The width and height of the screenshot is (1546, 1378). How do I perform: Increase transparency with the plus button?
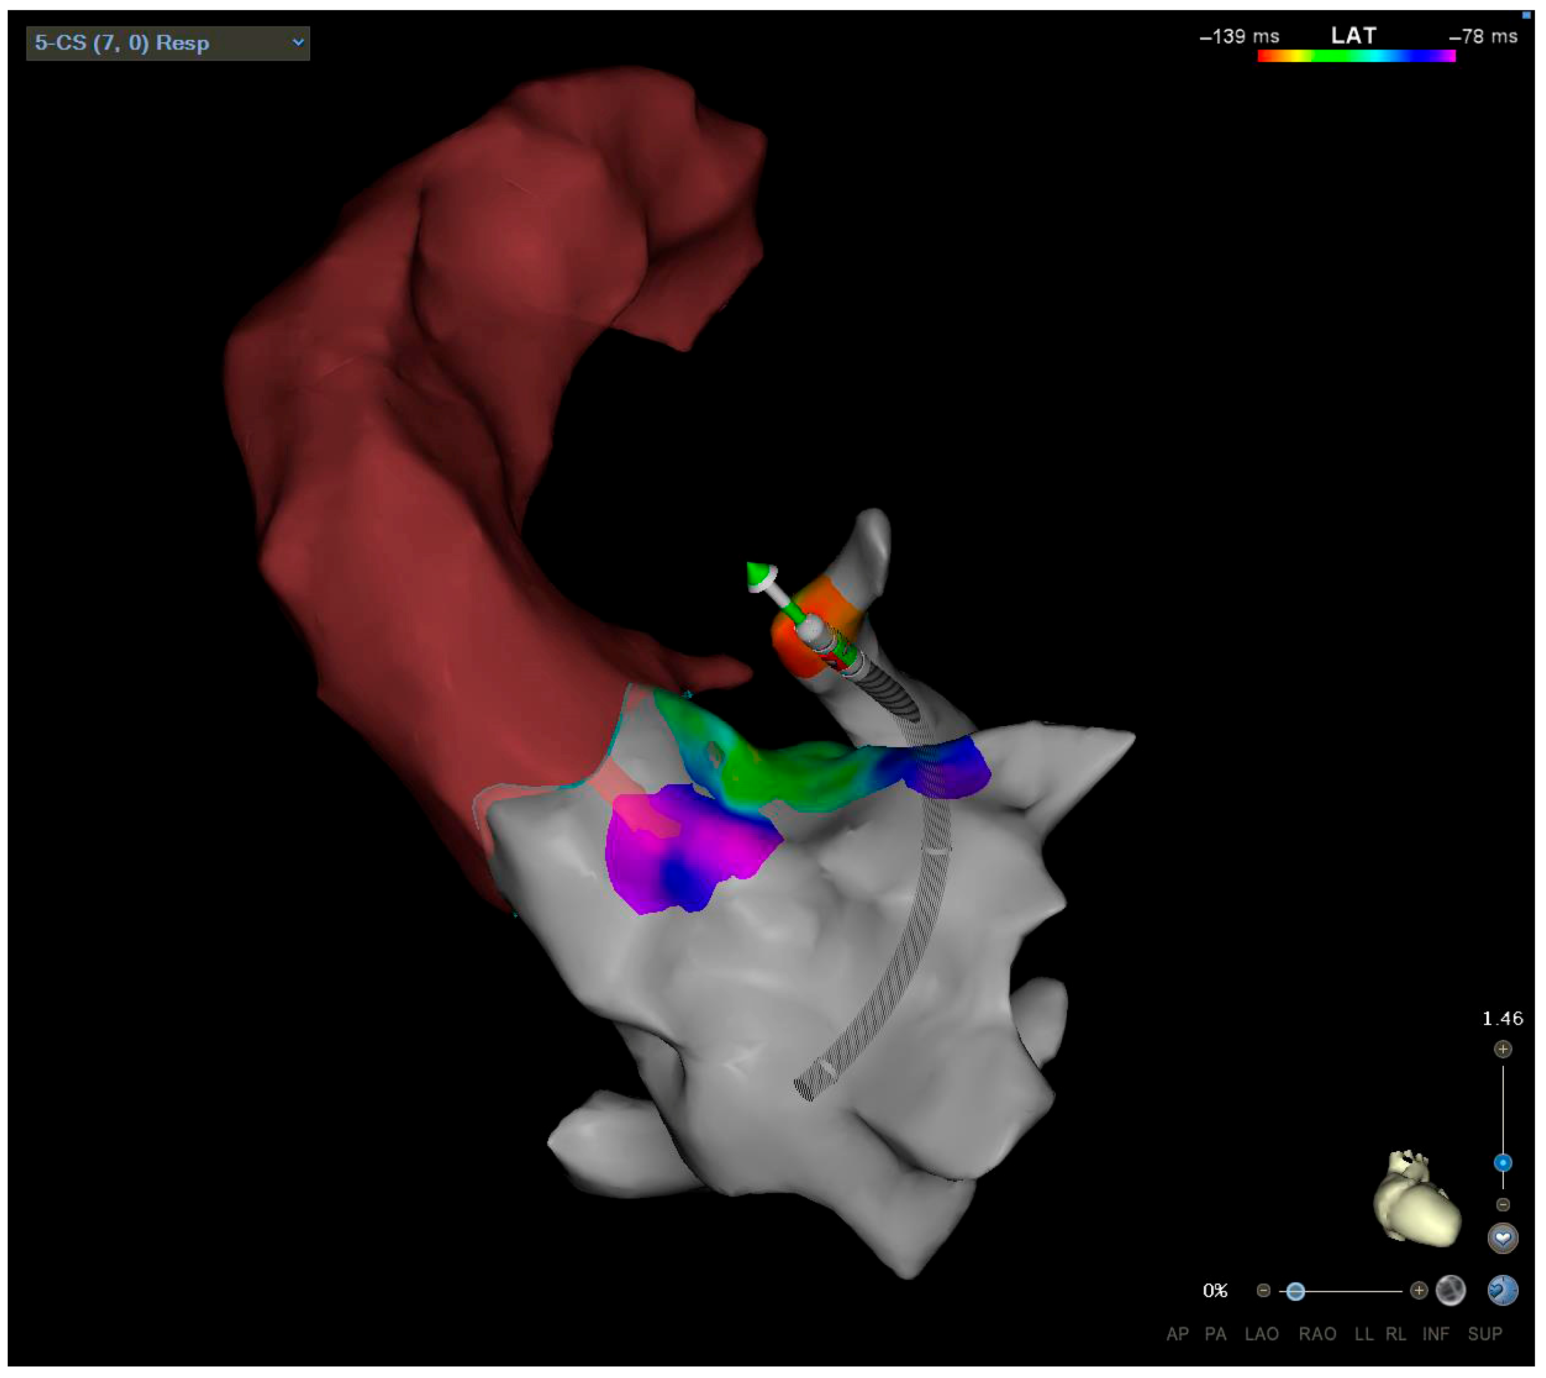(1419, 1290)
